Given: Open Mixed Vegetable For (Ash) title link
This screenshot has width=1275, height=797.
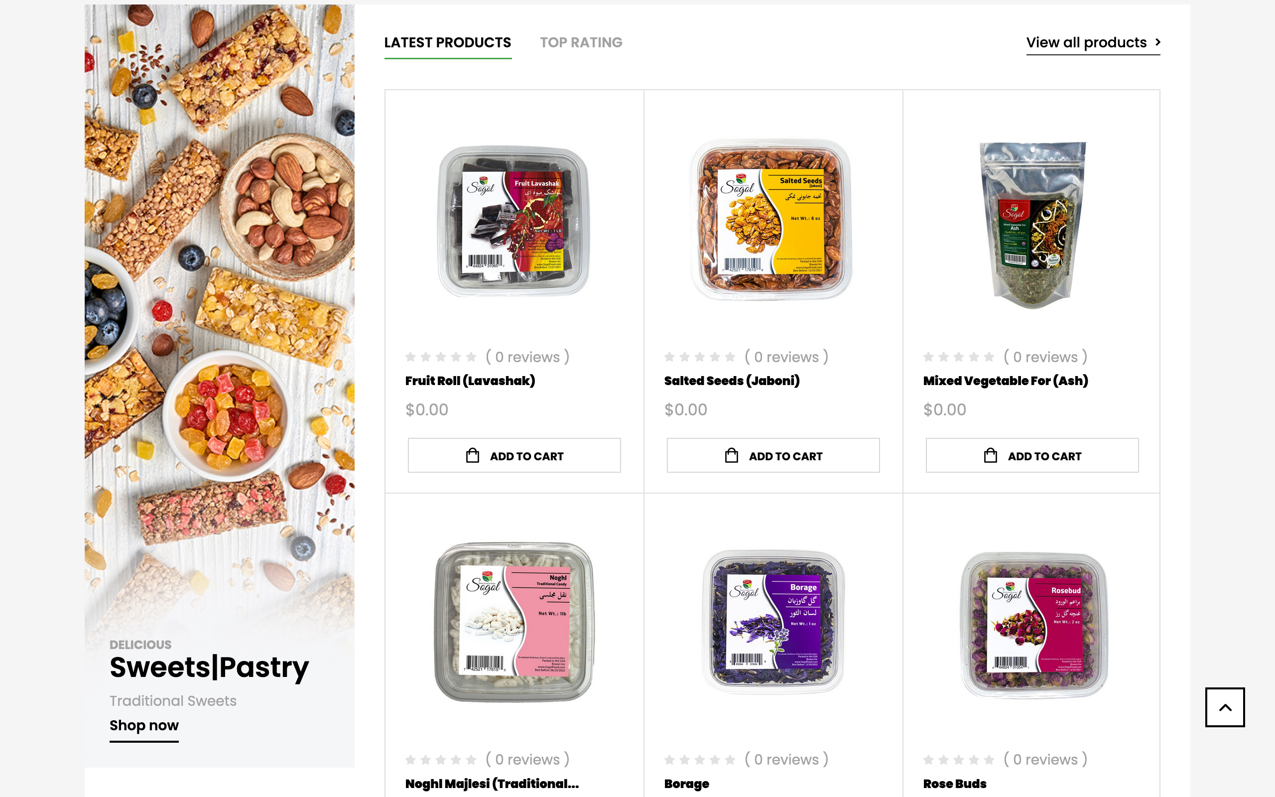Looking at the screenshot, I should [1005, 381].
